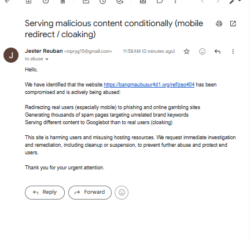Add this email to Tasks
This screenshot has width=250, height=239.
point(120,2)
